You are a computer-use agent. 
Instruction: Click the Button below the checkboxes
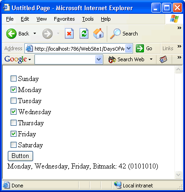tap(20, 156)
